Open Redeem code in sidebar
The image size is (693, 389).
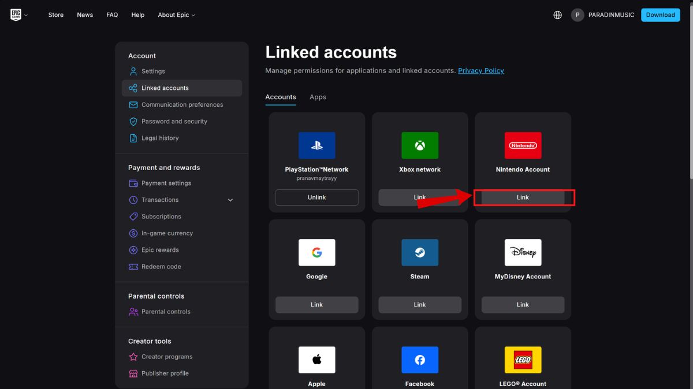coord(161,267)
